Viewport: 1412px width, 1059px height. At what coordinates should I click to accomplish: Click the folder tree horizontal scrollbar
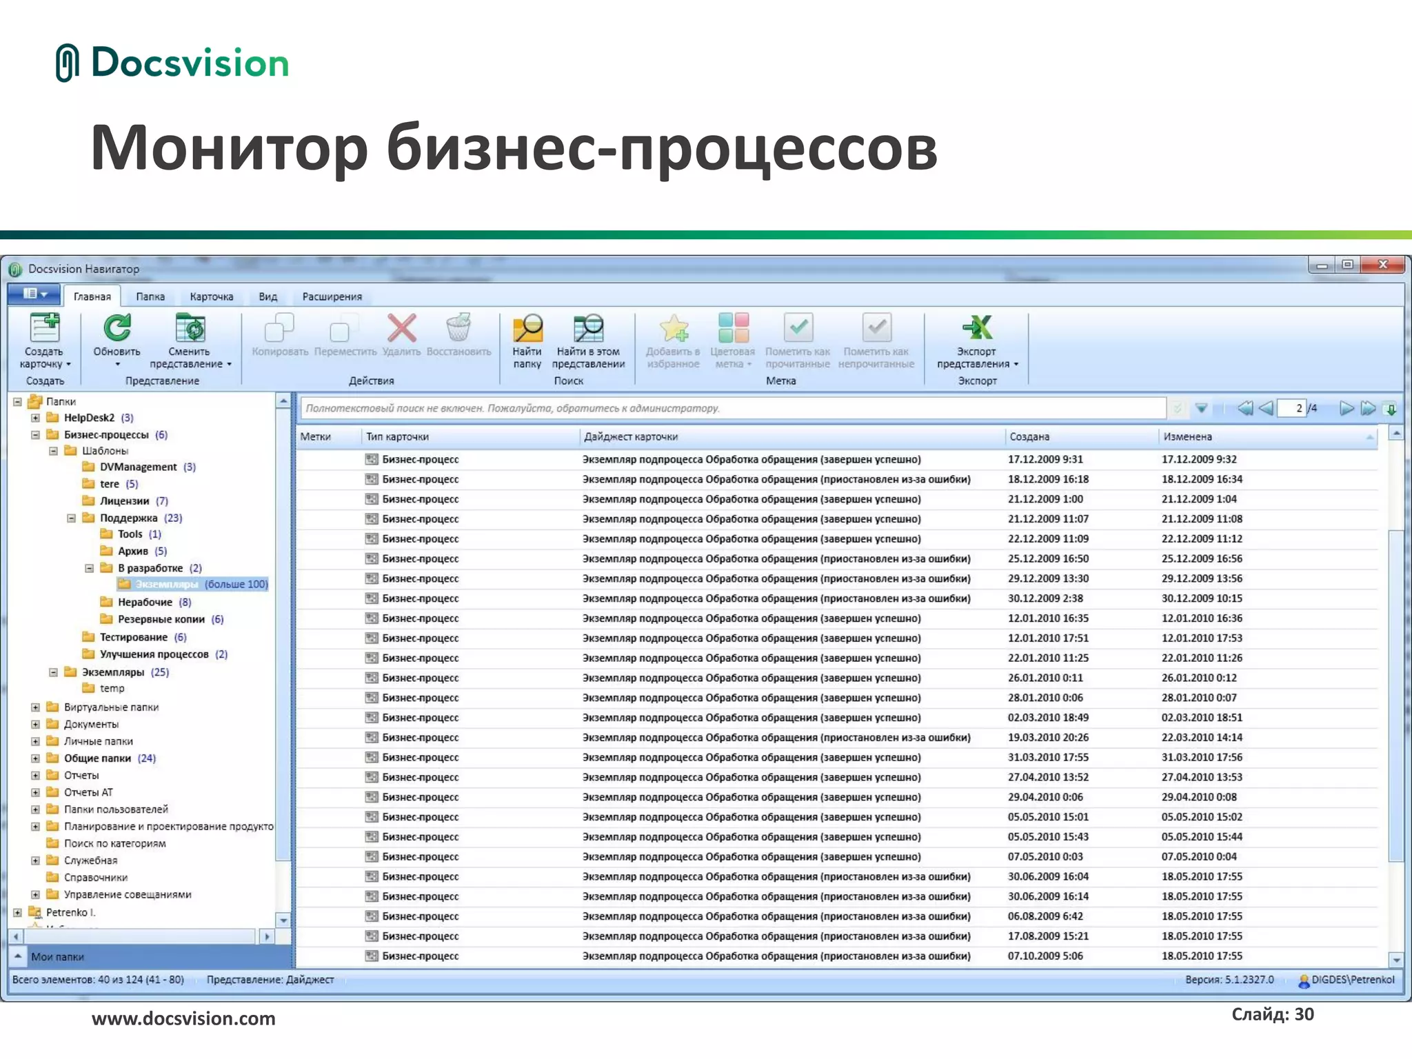point(141,937)
